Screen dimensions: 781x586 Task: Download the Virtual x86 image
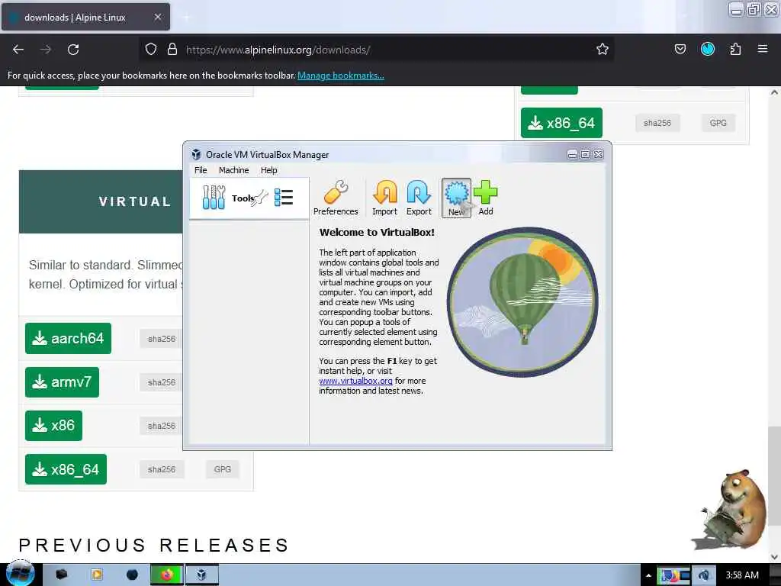(x=54, y=426)
